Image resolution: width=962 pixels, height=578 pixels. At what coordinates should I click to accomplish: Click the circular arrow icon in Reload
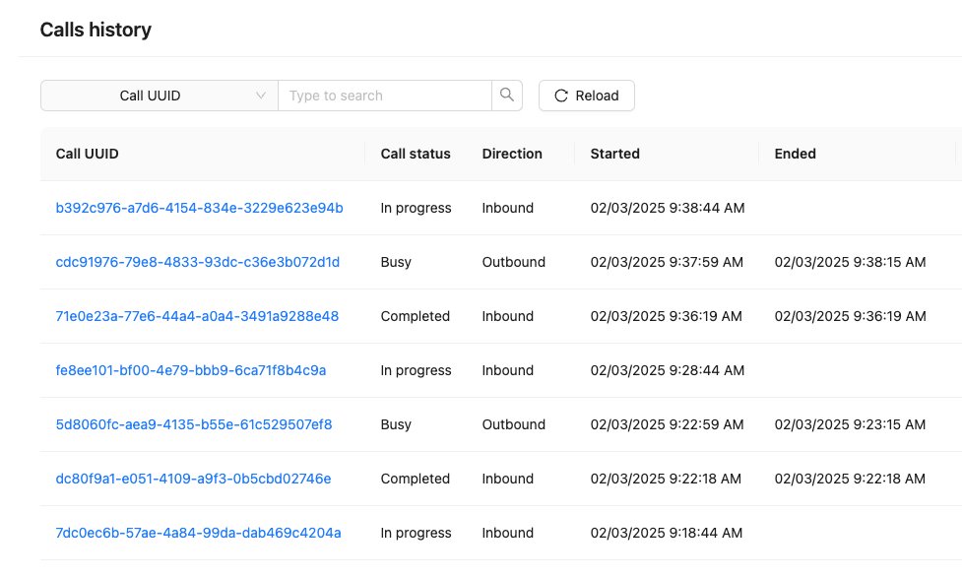pyautogui.click(x=561, y=96)
